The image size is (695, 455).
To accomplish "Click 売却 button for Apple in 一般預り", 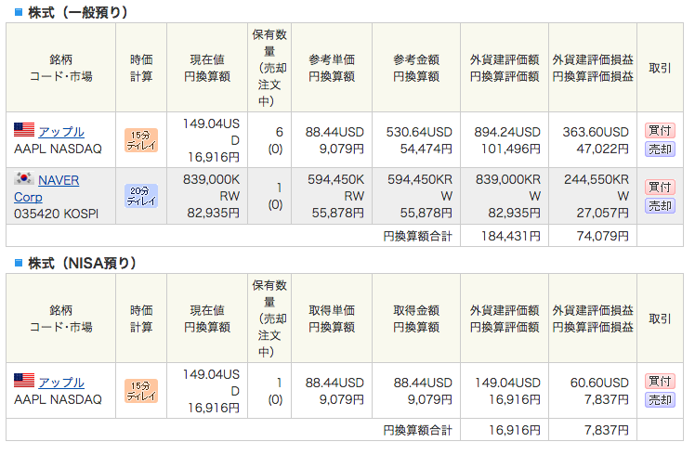I will (x=660, y=149).
